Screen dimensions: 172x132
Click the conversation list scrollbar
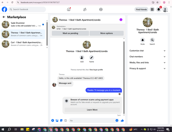(x=47, y=34)
